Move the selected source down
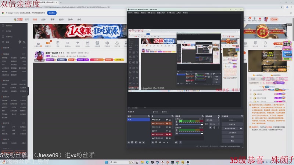 tap(168, 142)
